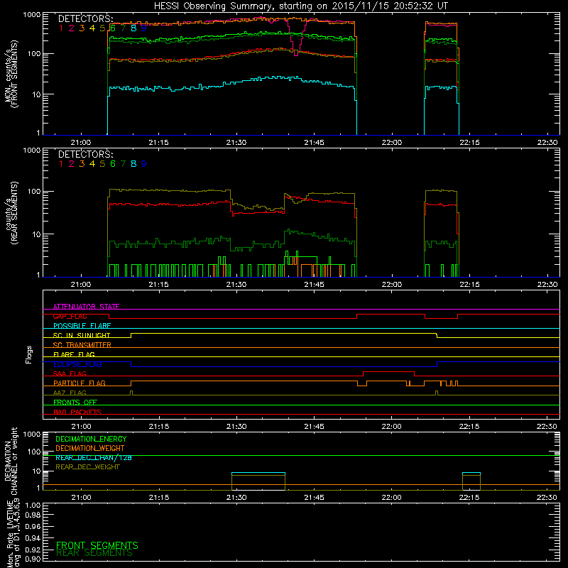The image size is (568, 568).
Task: Click 21:45 tick under rear segments panel
Action: [x=314, y=285]
